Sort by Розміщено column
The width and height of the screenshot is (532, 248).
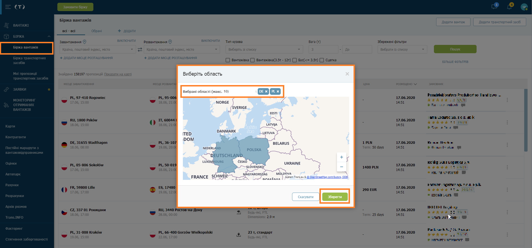(x=406, y=84)
